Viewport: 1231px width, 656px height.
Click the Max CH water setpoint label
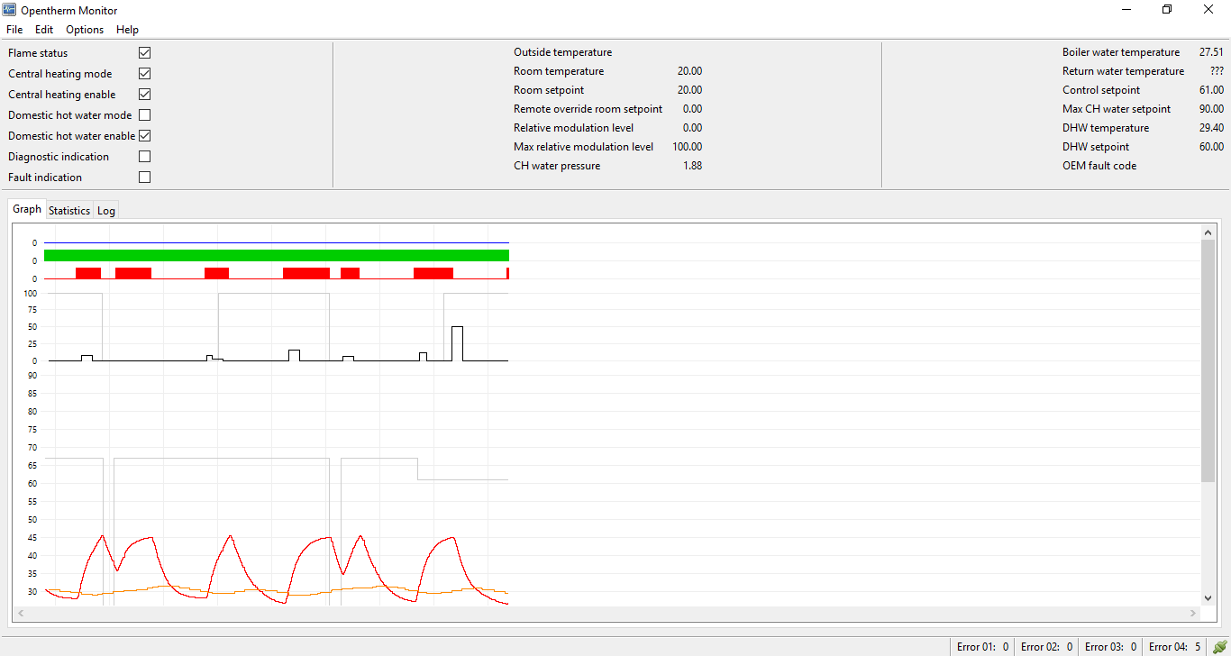[1117, 109]
